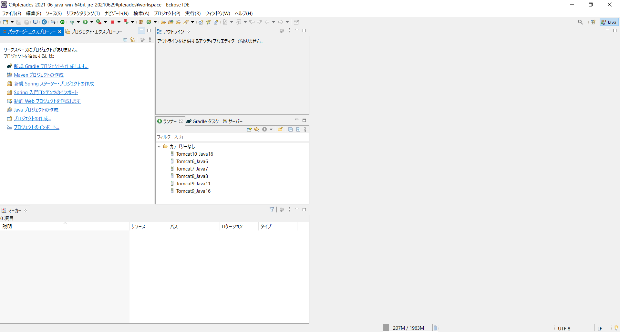Open the dropdown next to red Stop icon
The image size is (620, 332).
[119, 22]
